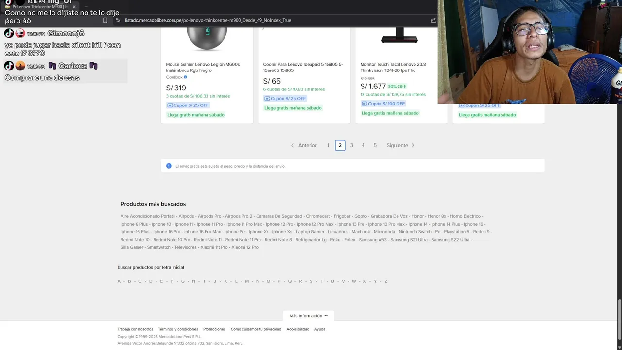Image resolution: width=622 pixels, height=350 pixels.
Task: Browse products starting with letter A
Action: (119, 281)
